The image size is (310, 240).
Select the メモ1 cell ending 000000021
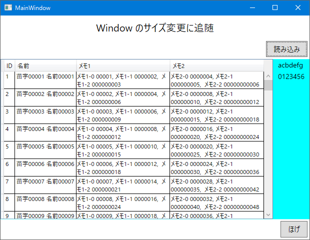click(123, 185)
